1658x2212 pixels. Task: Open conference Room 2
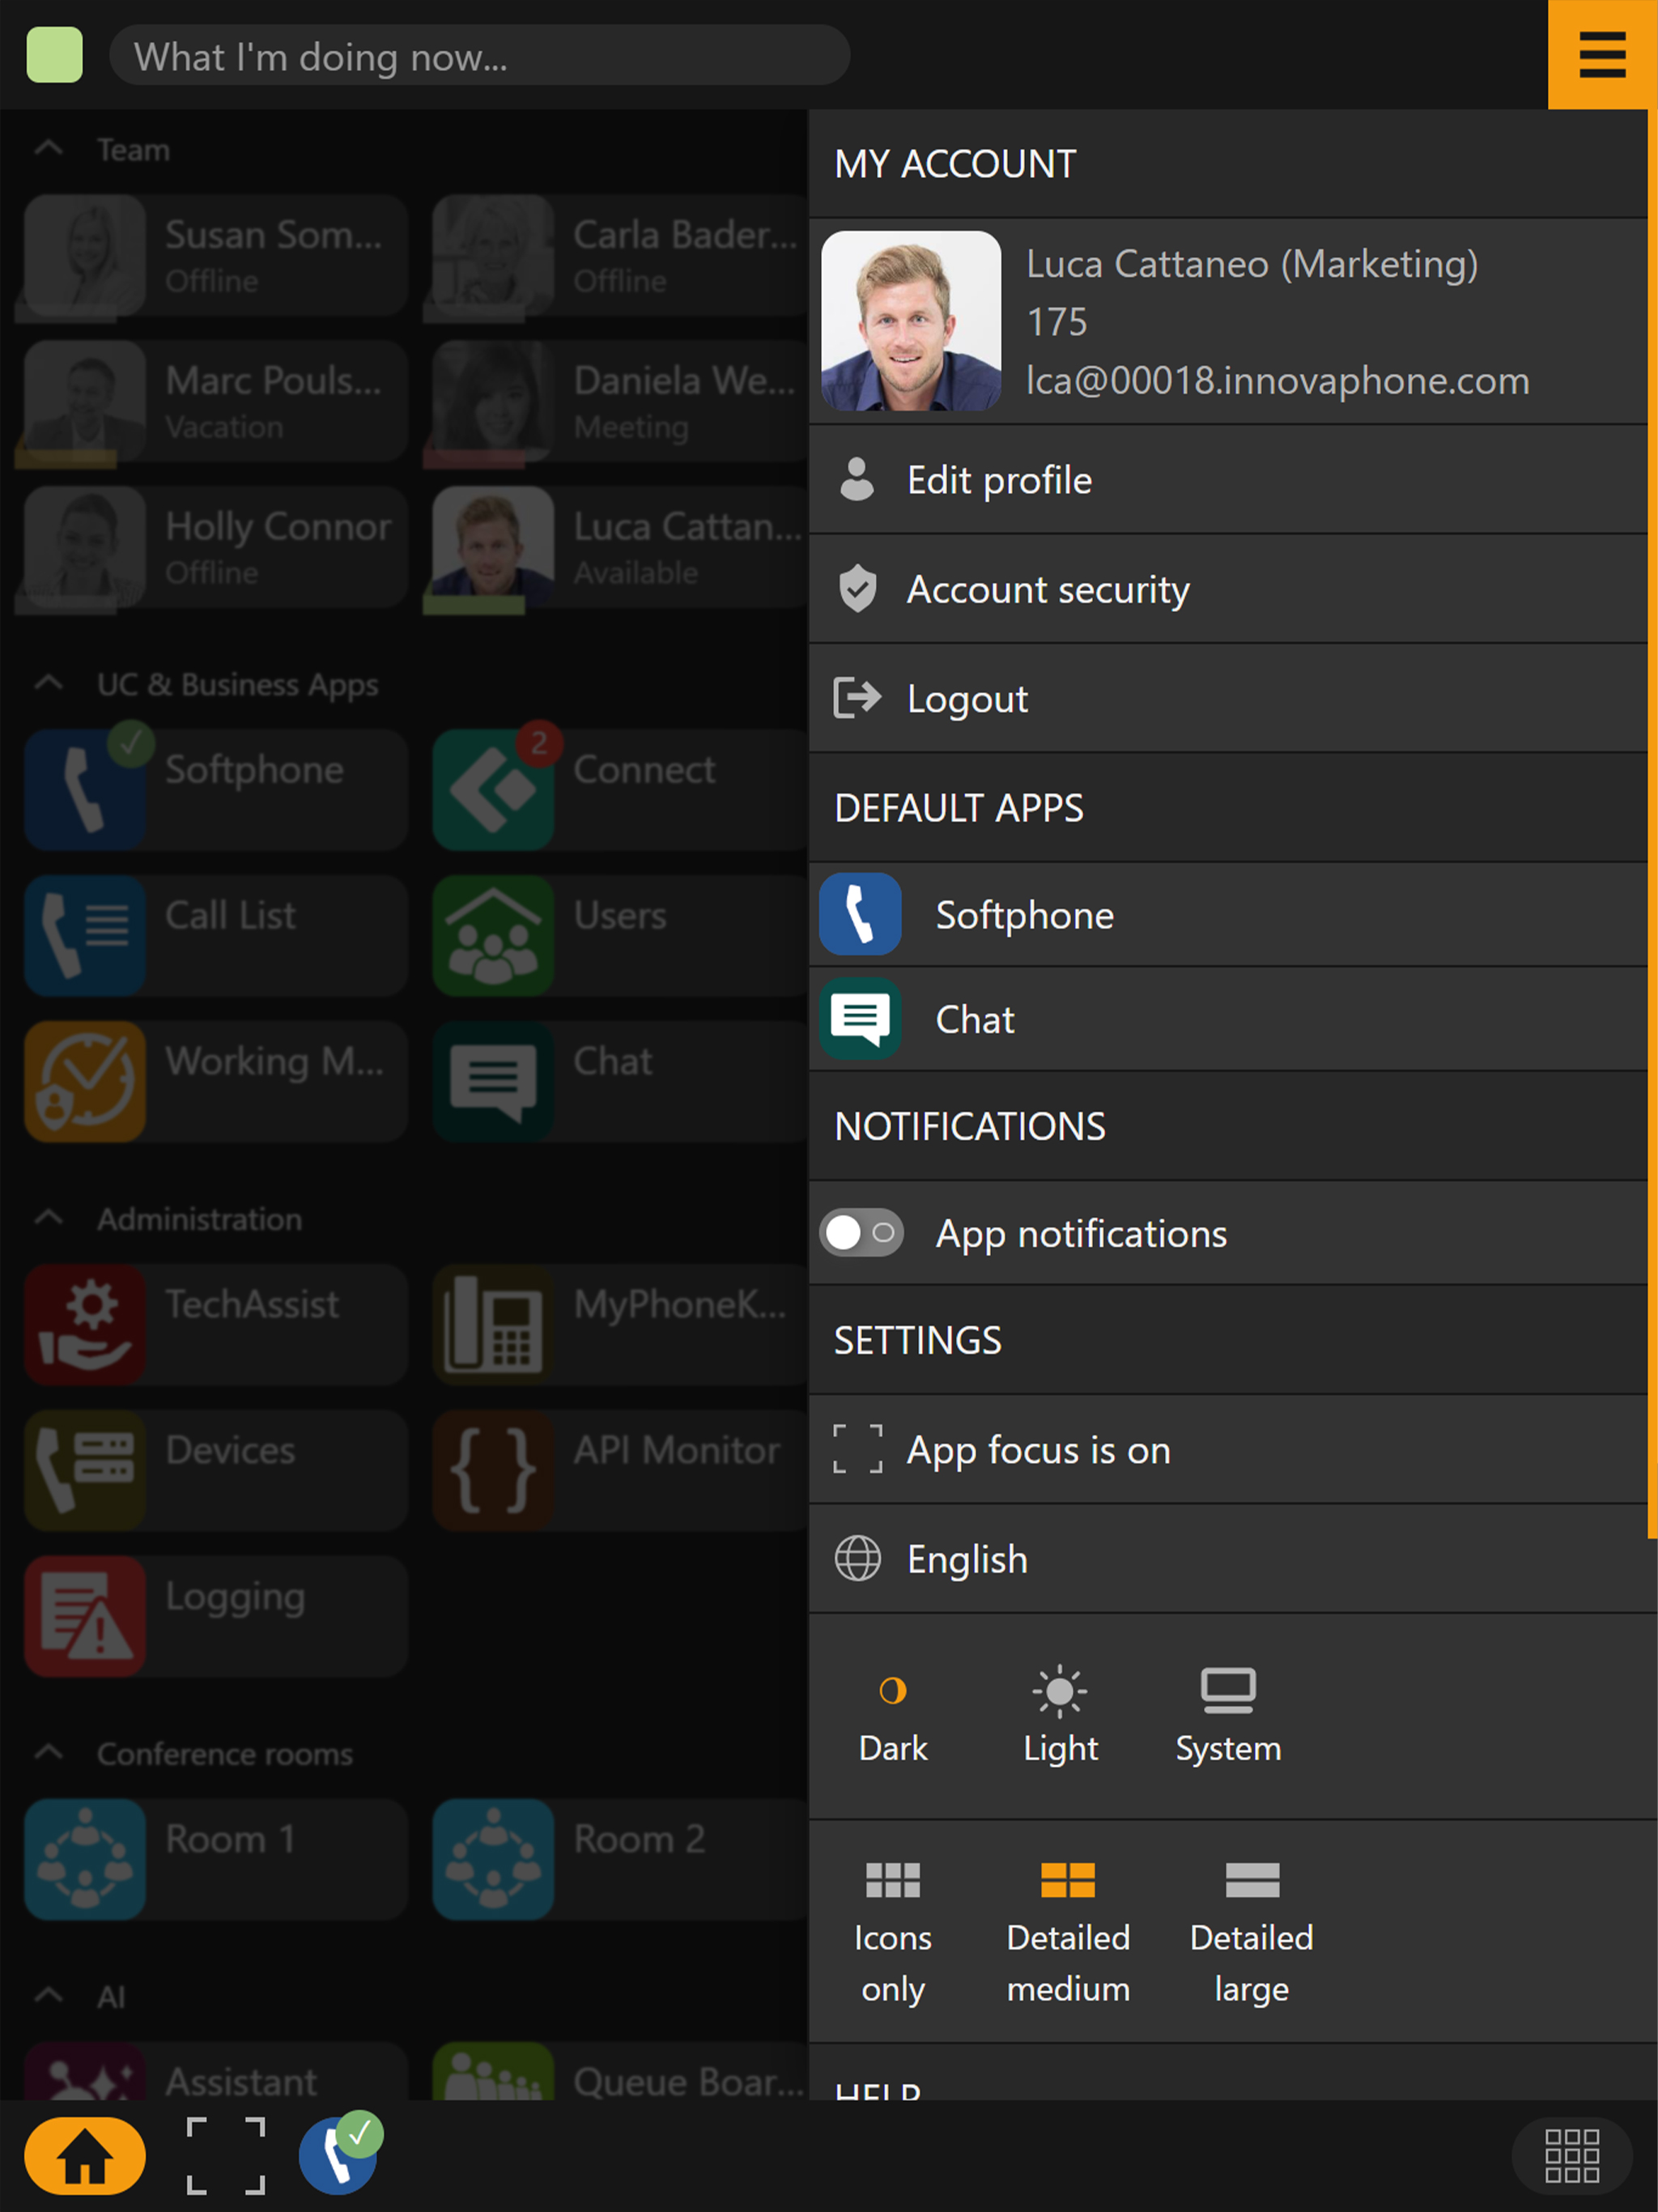coord(620,1859)
